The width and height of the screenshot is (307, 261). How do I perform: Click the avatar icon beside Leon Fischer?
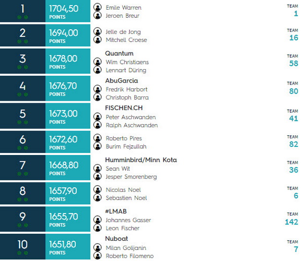pyautogui.click(x=97, y=228)
